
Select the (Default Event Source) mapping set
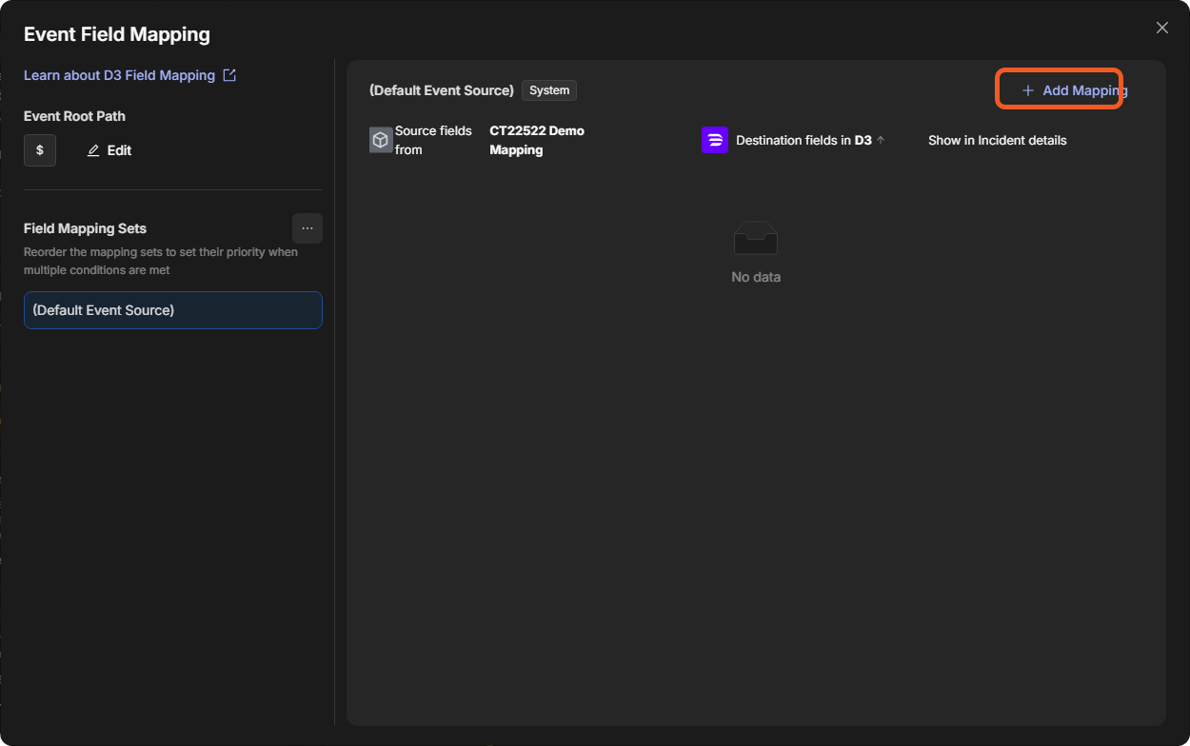click(x=173, y=310)
